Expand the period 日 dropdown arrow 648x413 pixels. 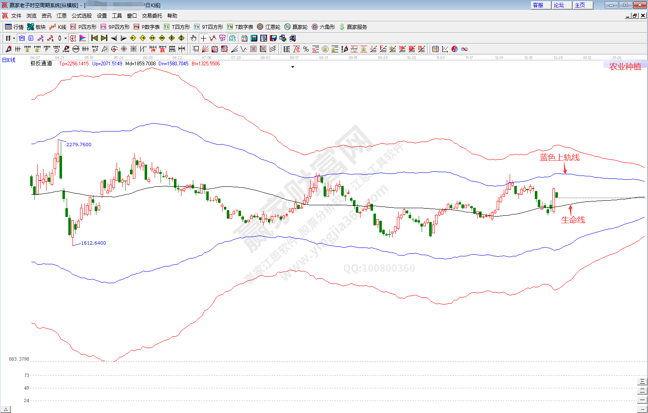[x=14, y=39]
